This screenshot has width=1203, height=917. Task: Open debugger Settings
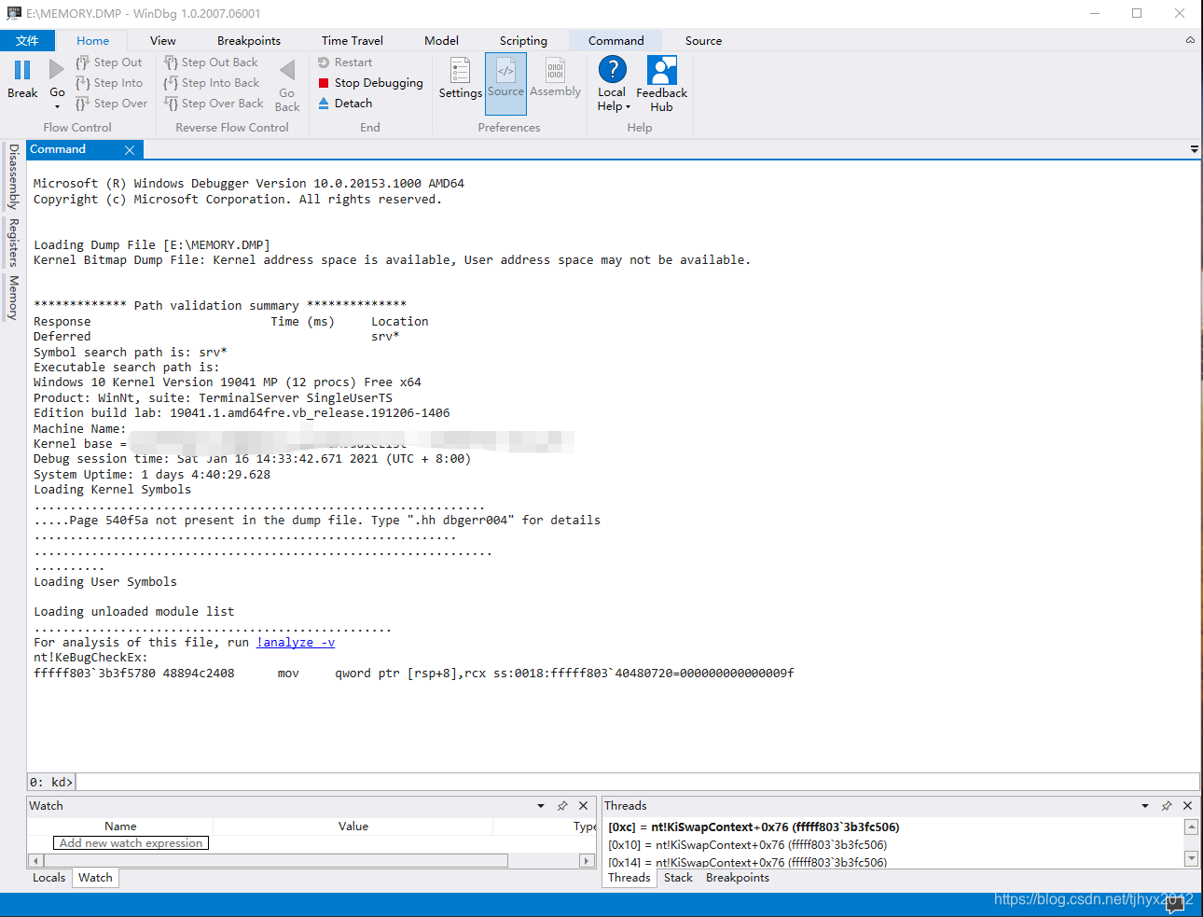click(x=460, y=78)
